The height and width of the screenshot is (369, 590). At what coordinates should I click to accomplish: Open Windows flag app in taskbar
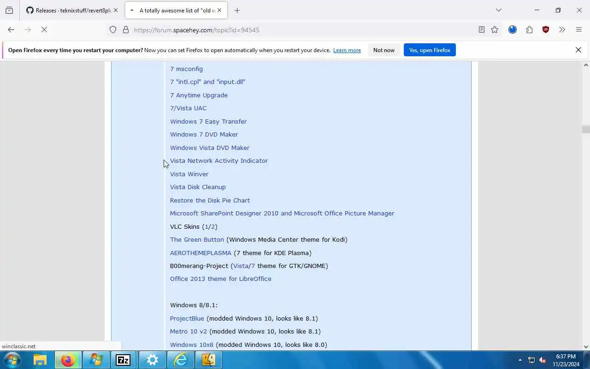(96, 360)
